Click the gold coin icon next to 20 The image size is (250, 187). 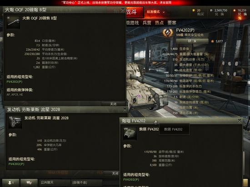click(194, 10)
